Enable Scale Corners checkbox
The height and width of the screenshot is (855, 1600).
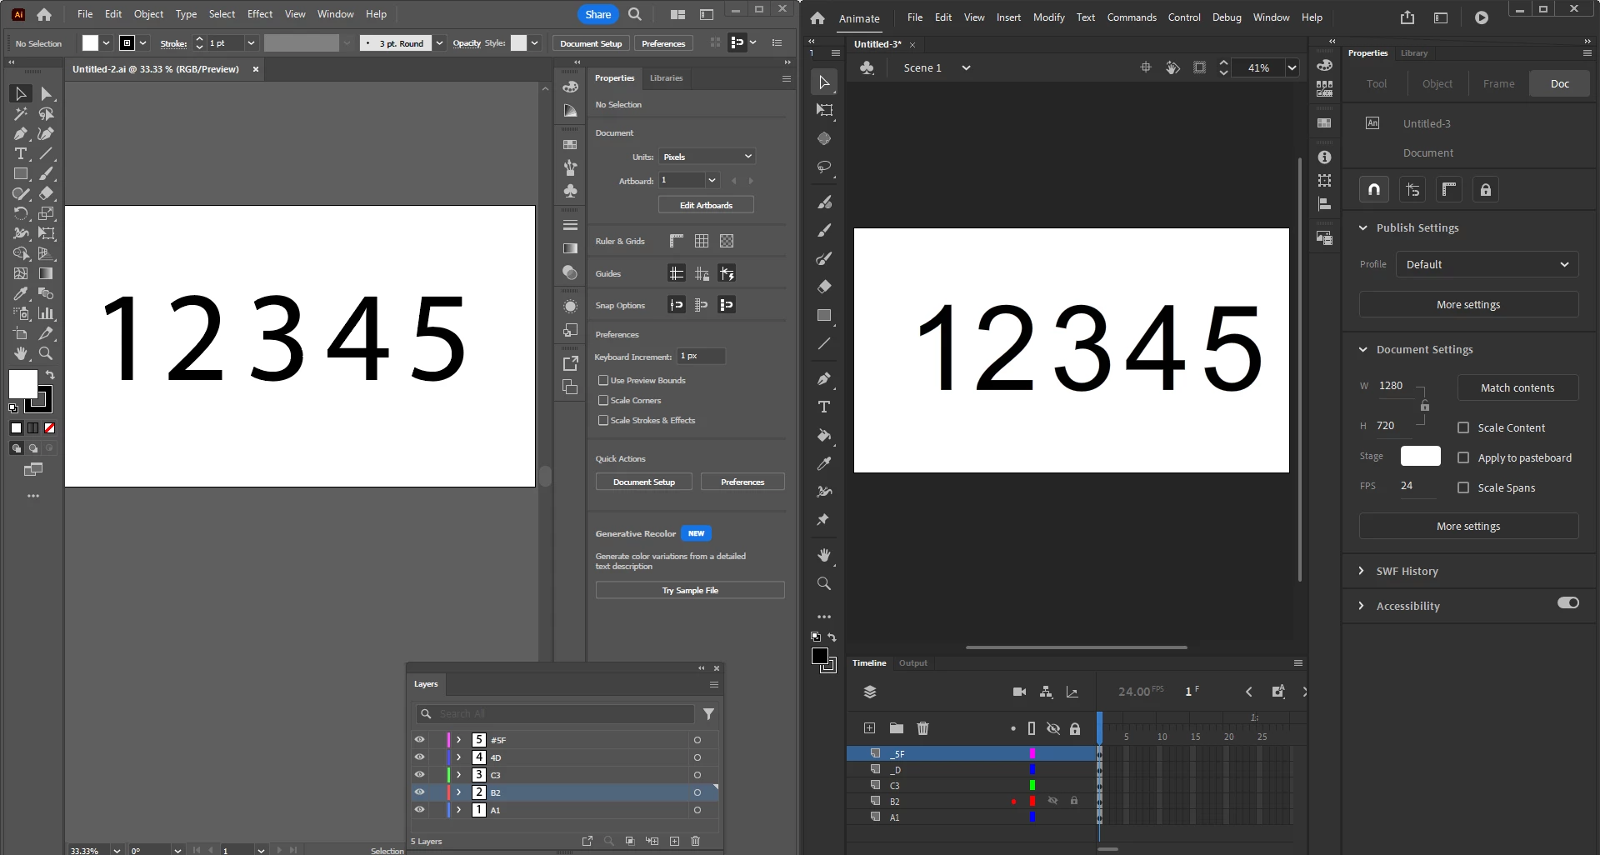(603, 400)
